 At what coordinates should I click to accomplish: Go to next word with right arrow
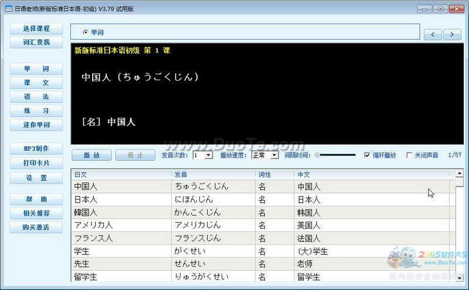tap(451, 34)
